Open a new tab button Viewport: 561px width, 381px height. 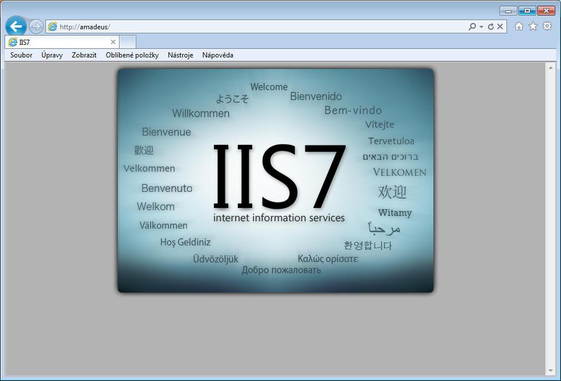(128, 42)
